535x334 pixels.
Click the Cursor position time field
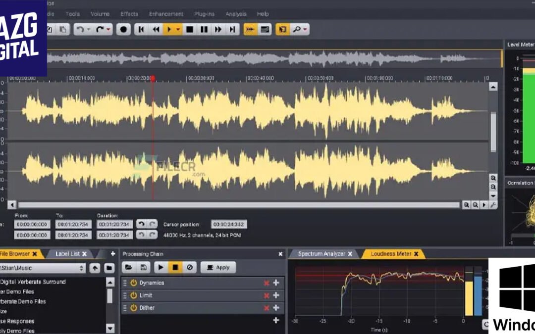pos(229,224)
